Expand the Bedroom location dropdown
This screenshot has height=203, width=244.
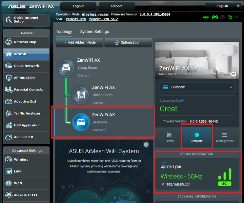click(197, 87)
